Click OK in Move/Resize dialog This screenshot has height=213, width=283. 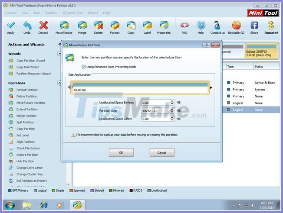tap(121, 152)
